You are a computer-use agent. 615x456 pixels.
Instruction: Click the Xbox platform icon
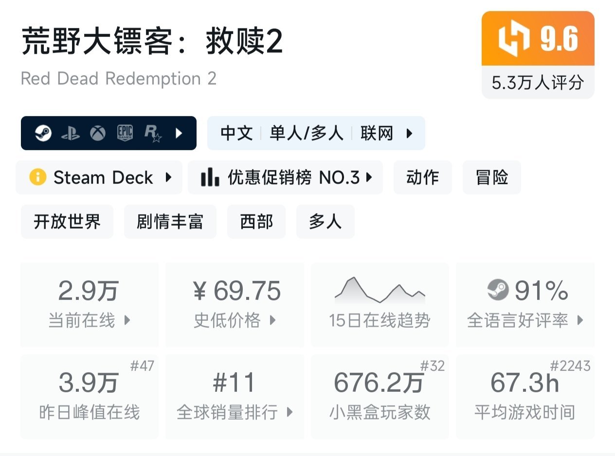[98, 133]
